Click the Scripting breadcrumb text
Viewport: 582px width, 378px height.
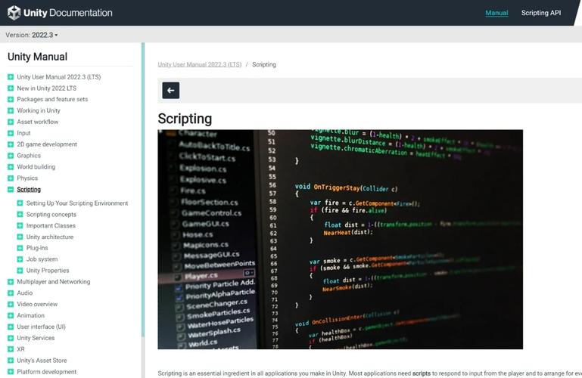coord(264,64)
